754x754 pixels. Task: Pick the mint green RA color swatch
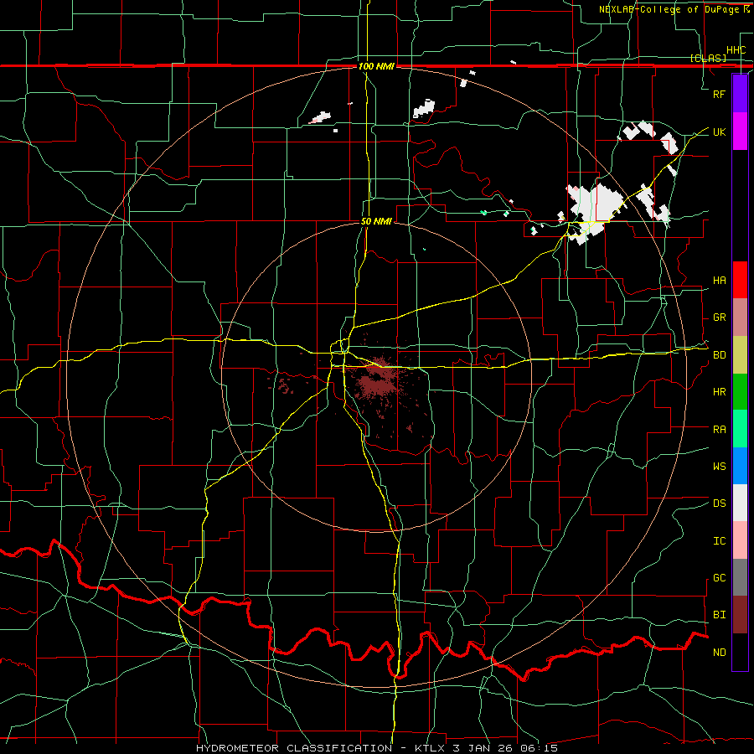coord(740,429)
